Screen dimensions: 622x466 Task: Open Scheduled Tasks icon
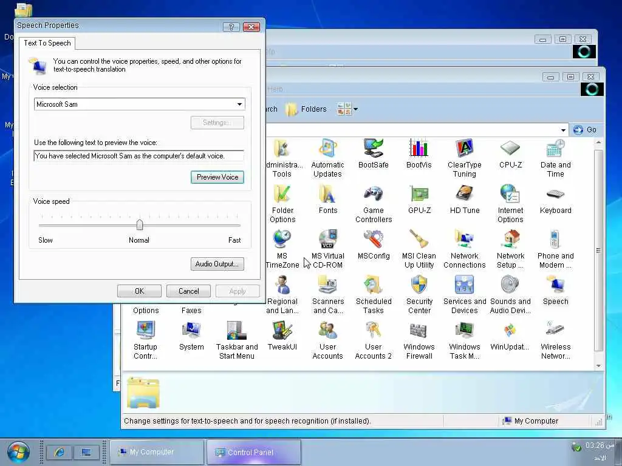(x=374, y=295)
